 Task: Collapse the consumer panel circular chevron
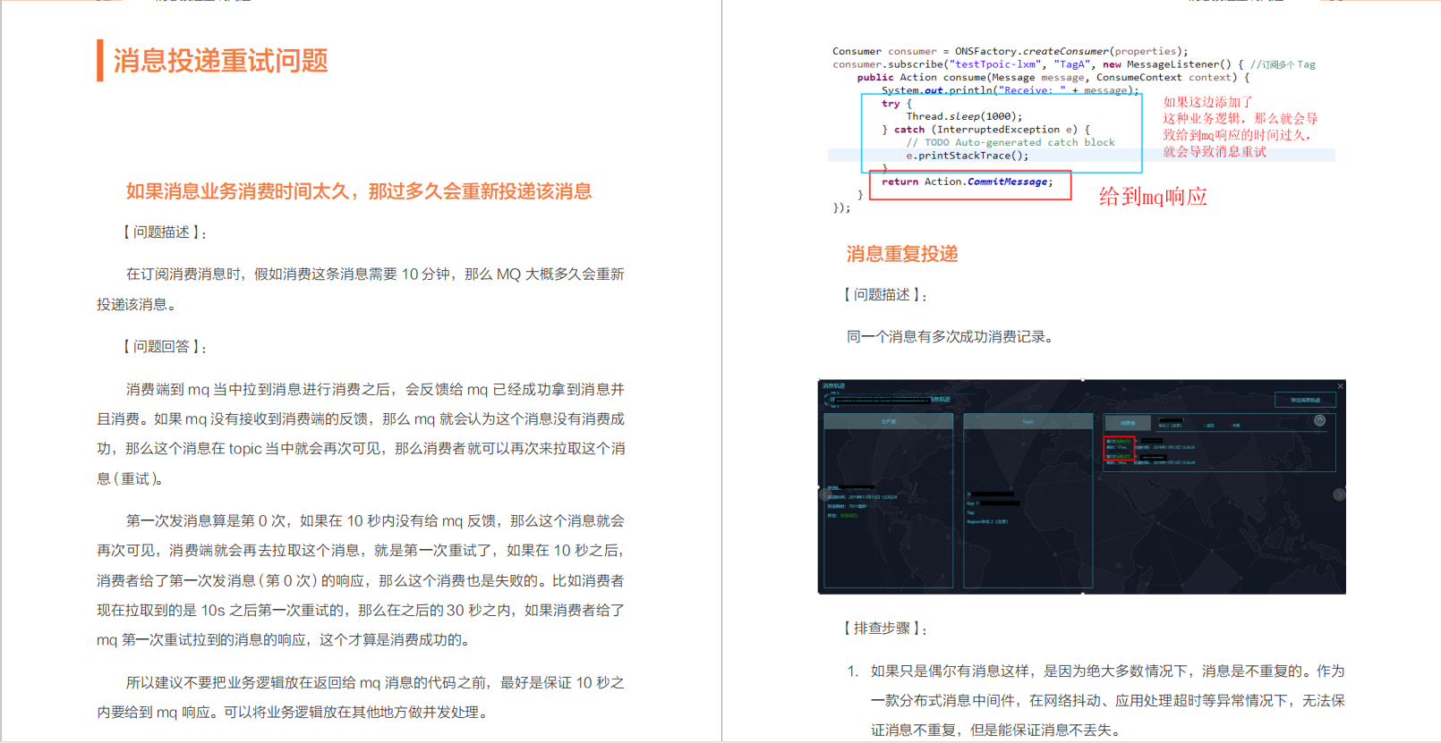click(x=1319, y=420)
